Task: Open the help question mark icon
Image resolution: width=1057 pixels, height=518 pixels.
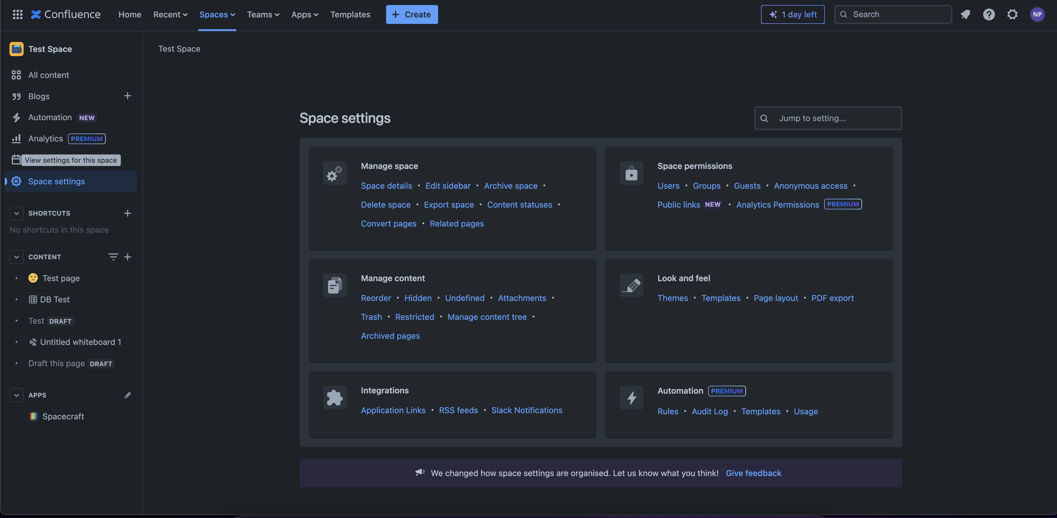Action: 988,14
